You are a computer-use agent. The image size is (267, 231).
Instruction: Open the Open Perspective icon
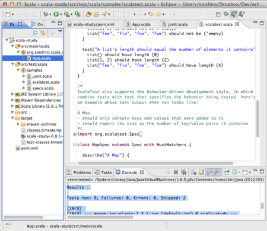click(x=218, y=14)
